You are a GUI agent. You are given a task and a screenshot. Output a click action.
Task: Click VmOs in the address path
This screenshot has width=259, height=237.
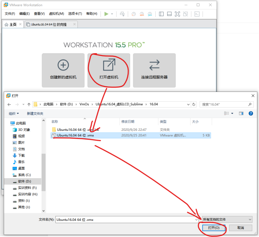(x=84, y=104)
